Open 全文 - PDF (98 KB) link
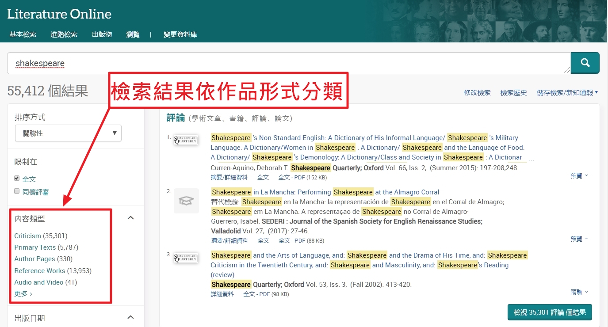This screenshot has width=608, height=327. point(266,294)
